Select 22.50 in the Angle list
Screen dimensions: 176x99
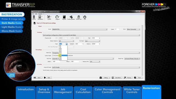point(63,50)
